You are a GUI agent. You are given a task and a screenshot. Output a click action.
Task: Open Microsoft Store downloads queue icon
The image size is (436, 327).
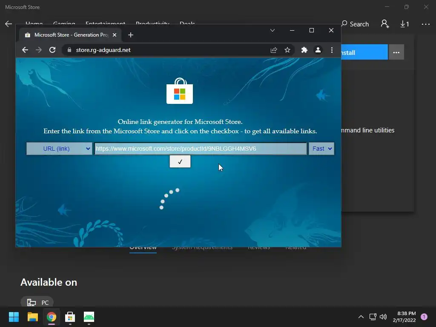click(x=404, y=24)
